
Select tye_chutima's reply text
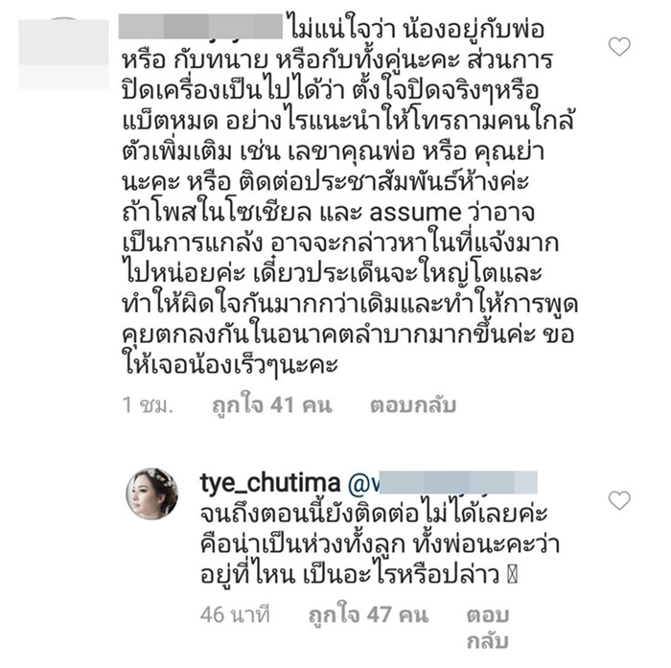click(380, 544)
